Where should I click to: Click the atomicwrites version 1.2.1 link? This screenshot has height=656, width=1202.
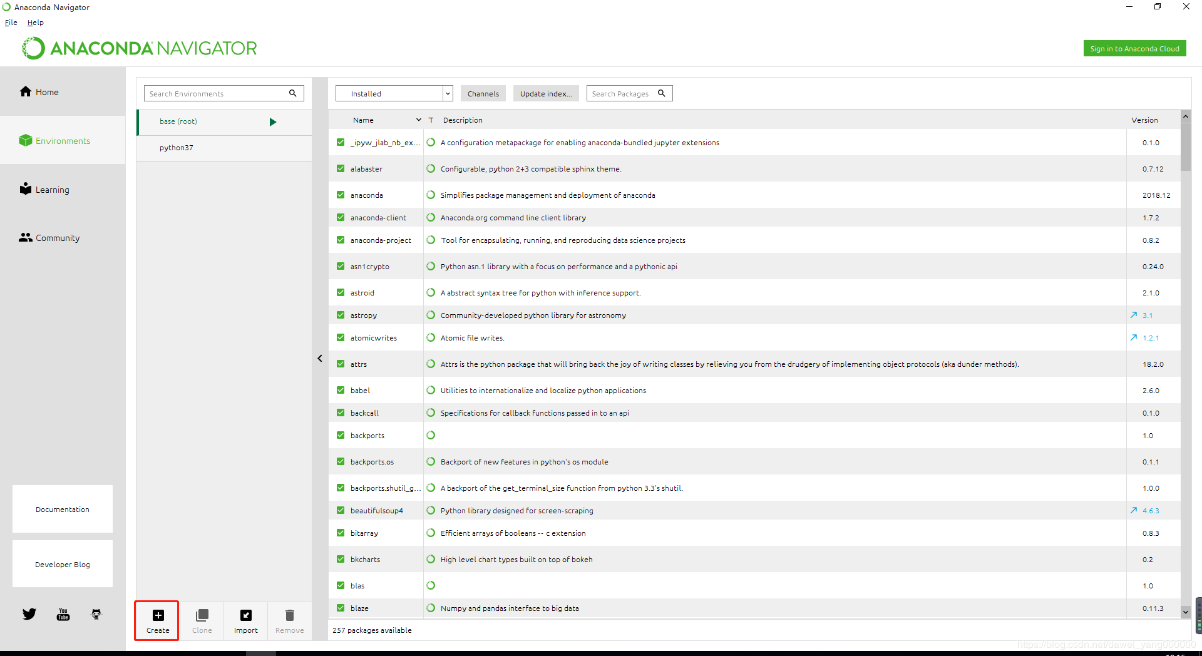pos(1151,338)
